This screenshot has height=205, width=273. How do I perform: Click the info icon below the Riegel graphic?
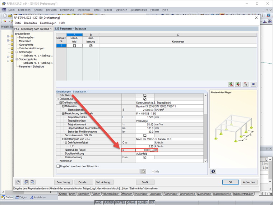pos(213,171)
